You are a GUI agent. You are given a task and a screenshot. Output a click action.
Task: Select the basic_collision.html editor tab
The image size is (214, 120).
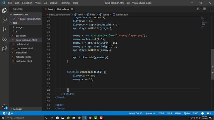point(59,9)
